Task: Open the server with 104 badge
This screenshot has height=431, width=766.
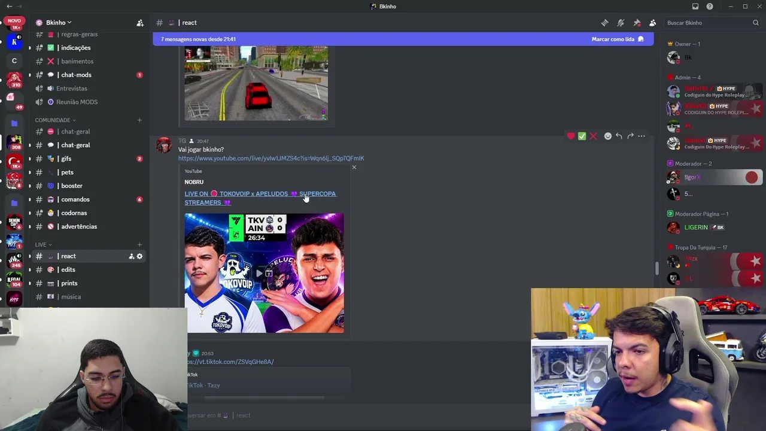Action: pos(14,279)
